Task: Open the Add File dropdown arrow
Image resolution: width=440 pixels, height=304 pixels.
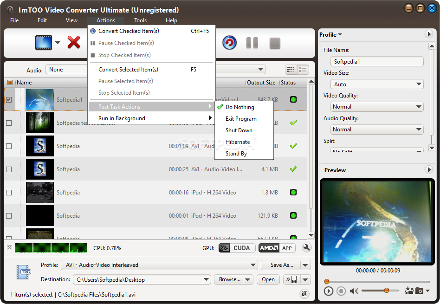Action: tap(58, 43)
